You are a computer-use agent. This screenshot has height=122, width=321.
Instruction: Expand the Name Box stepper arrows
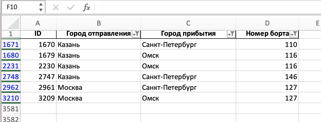(41, 7)
